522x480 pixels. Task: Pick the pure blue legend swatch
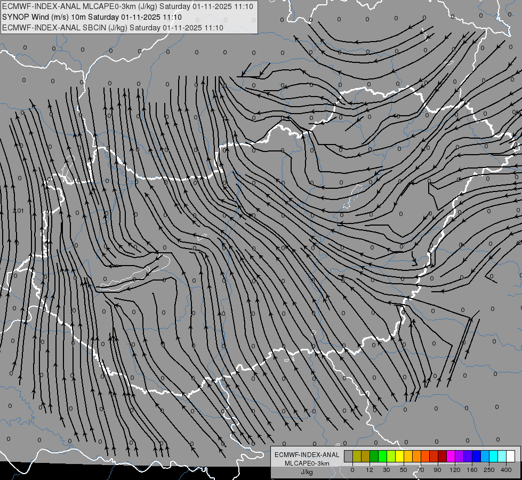[477, 456]
